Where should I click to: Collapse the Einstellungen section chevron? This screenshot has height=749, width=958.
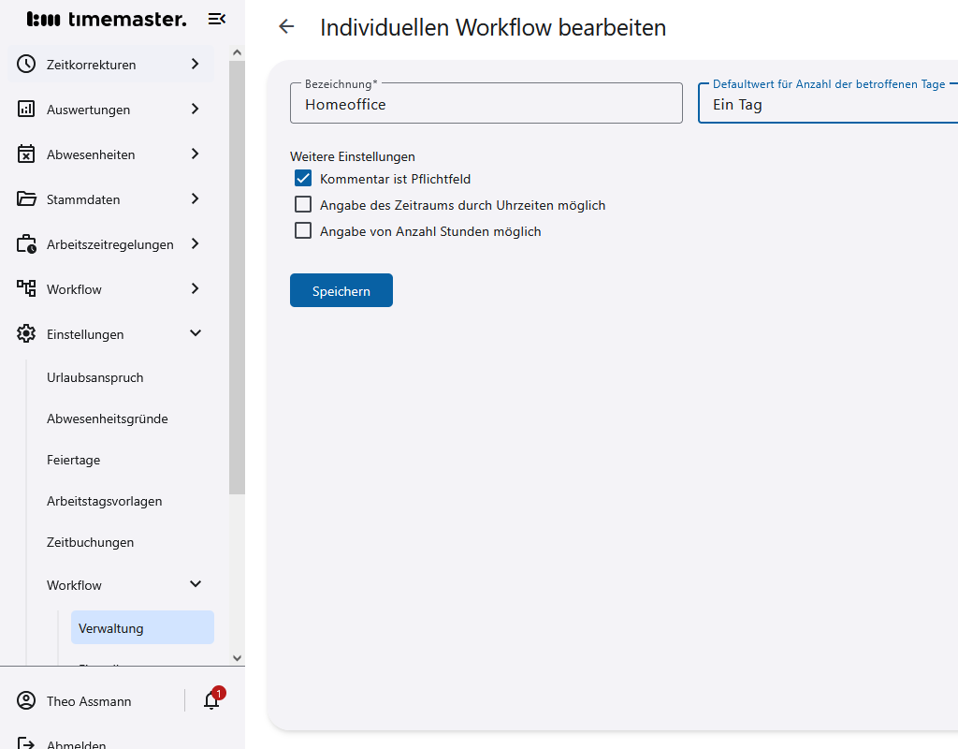click(196, 332)
